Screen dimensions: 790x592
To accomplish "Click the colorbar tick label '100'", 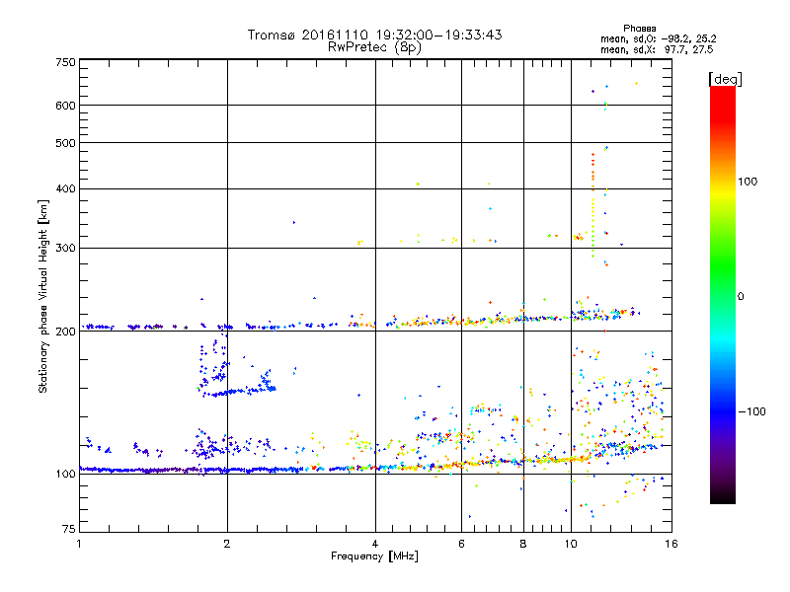I will click(748, 182).
